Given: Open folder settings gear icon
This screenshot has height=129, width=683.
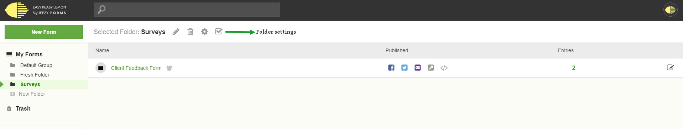Looking at the screenshot, I should [204, 32].
